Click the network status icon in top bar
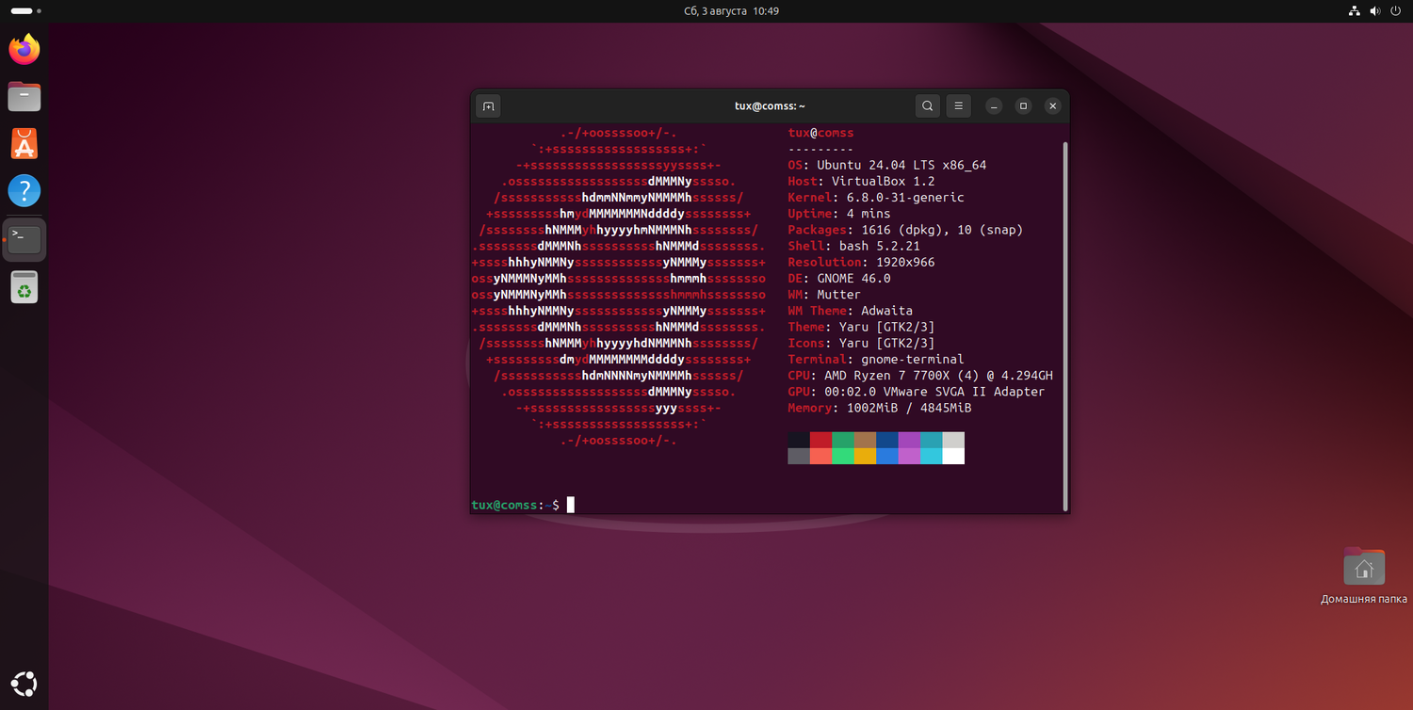This screenshot has height=710, width=1413. tap(1354, 11)
